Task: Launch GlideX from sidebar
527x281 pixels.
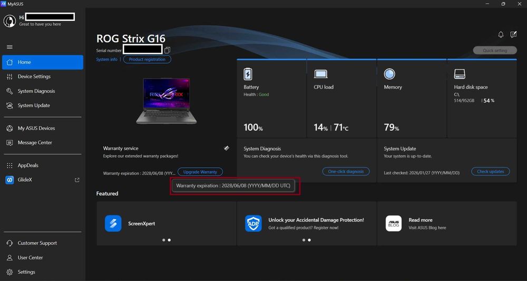Action: [x=43, y=180]
